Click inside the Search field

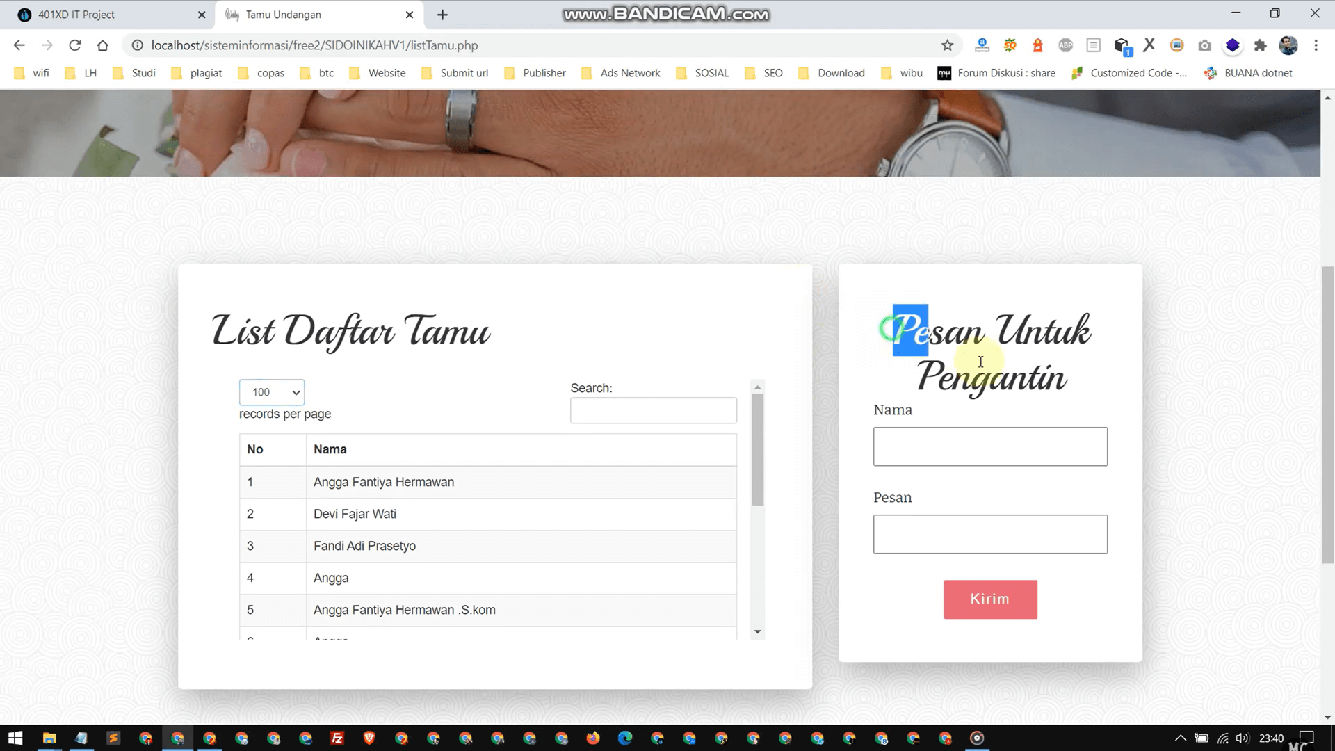pos(653,410)
